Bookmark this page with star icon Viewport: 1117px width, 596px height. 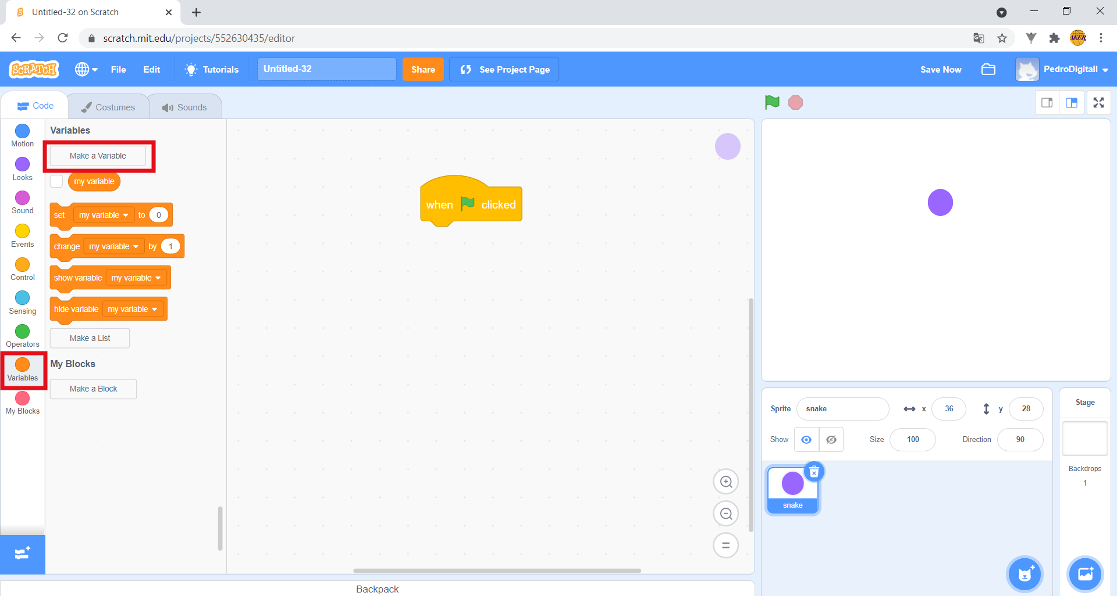pyautogui.click(x=1002, y=38)
